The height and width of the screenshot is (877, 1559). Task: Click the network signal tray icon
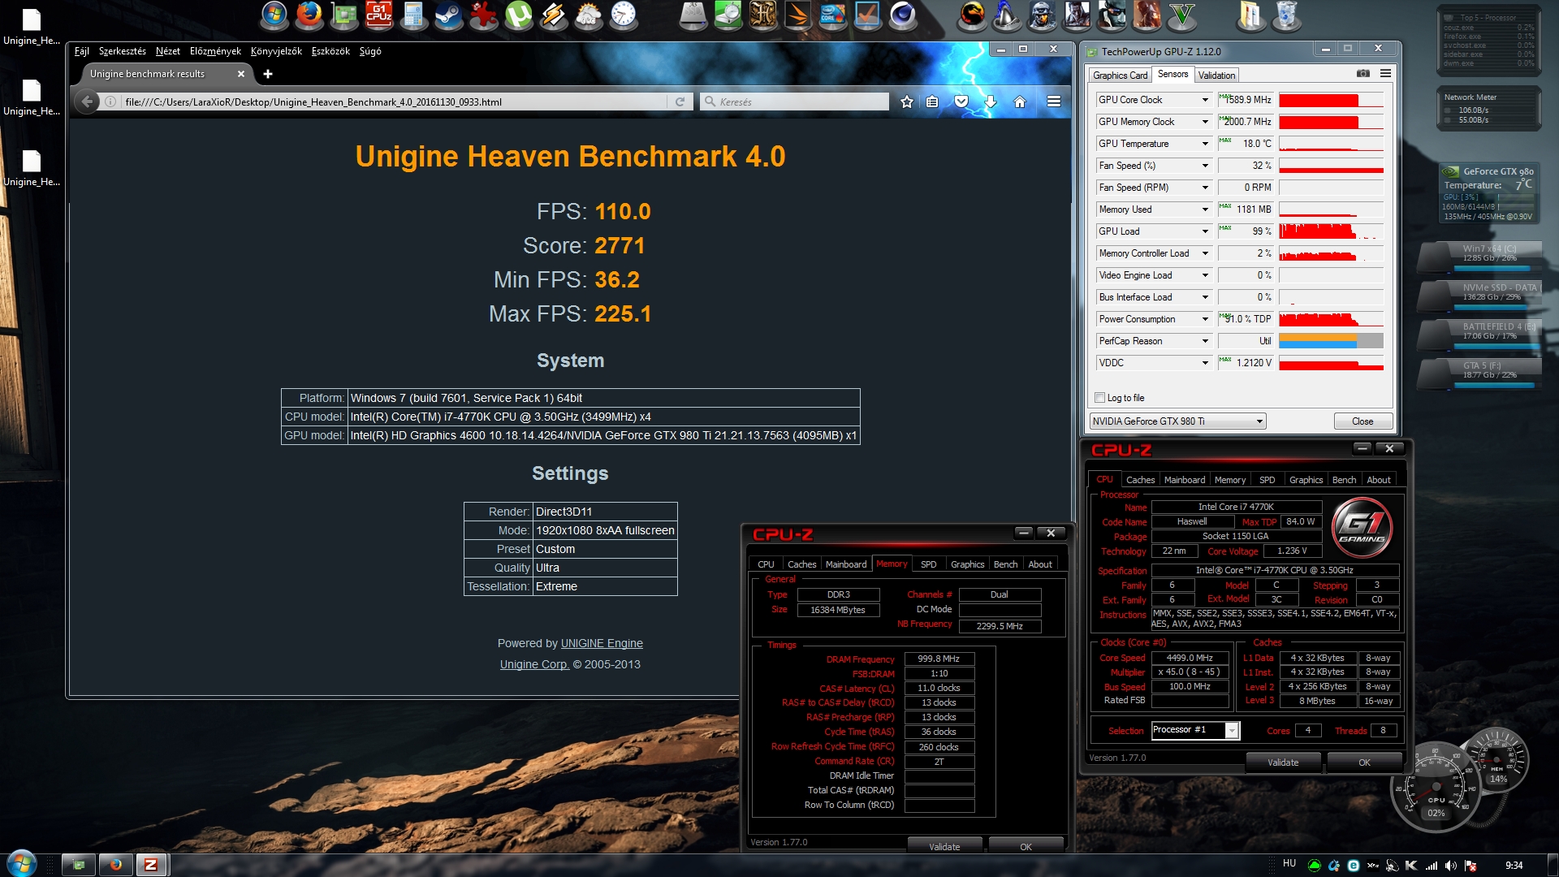click(x=1432, y=866)
